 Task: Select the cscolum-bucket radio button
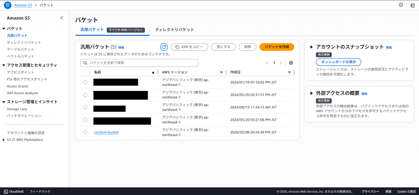pyautogui.click(x=85, y=132)
